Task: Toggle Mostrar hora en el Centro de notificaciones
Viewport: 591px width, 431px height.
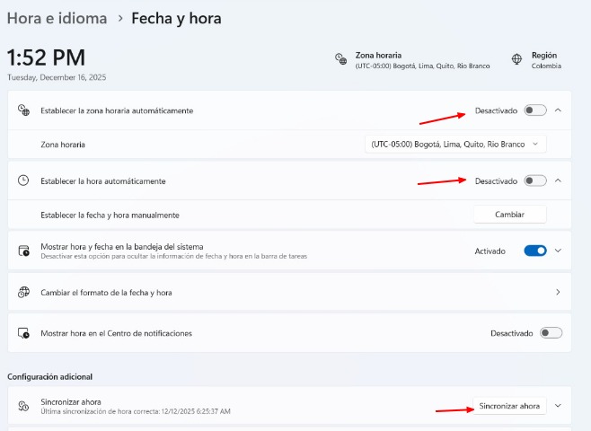Action: [x=551, y=333]
